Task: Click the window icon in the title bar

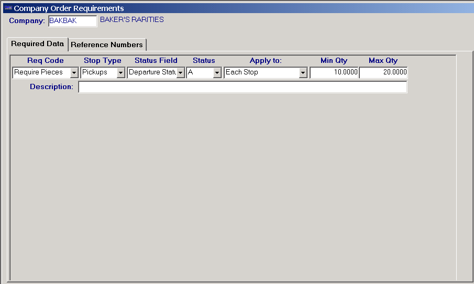Action: (x=8, y=8)
